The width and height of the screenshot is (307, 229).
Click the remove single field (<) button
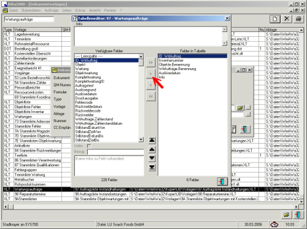pyautogui.click(x=151, y=85)
